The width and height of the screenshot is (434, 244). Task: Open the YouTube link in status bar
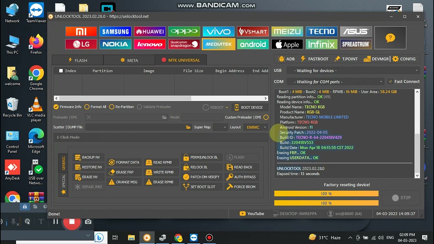[x=252, y=213]
